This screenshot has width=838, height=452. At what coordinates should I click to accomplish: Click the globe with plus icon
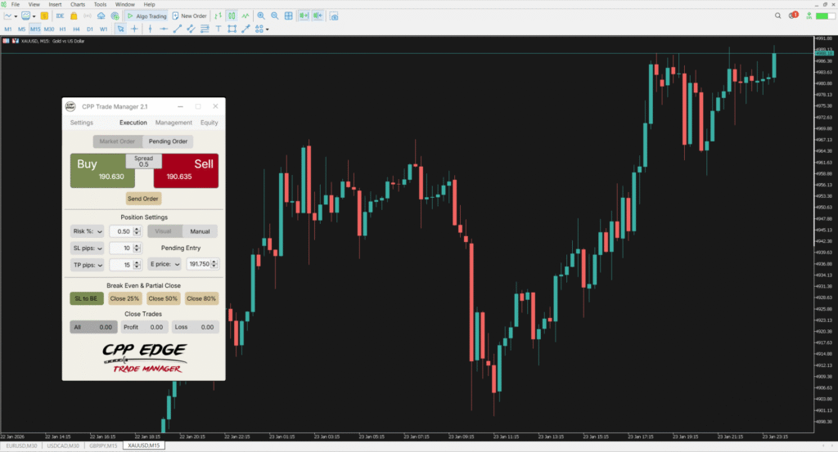click(x=115, y=16)
